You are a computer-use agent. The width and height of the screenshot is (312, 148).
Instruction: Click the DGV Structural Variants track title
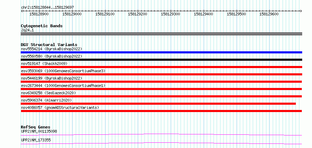click(49, 45)
